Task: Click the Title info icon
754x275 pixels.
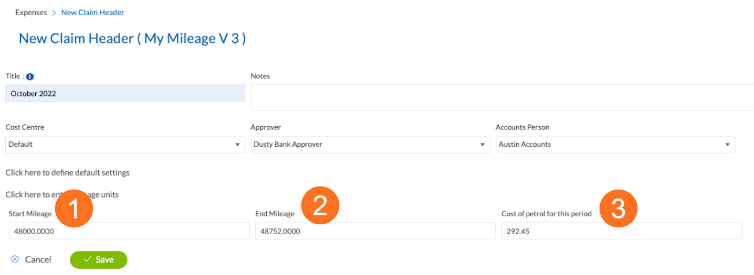Action: point(30,76)
